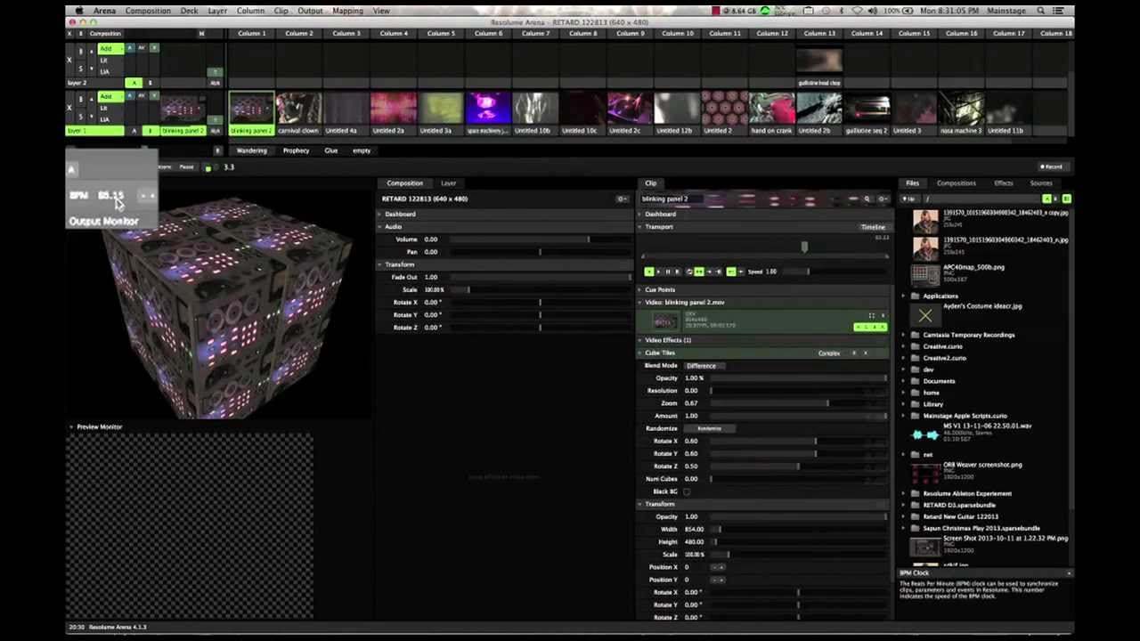This screenshot has width=1140, height=641.
Task: Open the Apple menu
Action: click(79, 11)
